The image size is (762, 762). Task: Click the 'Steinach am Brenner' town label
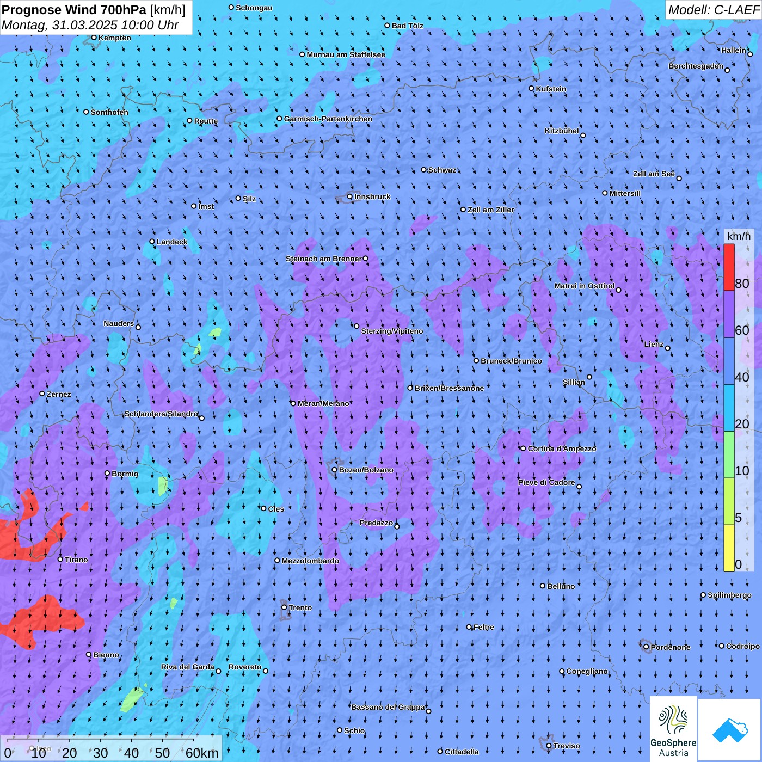click(324, 259)
